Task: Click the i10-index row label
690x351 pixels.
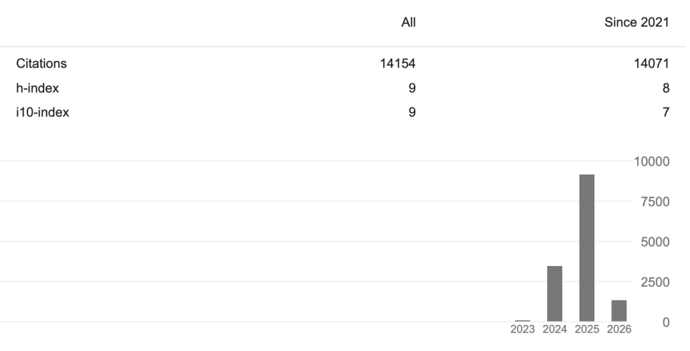Action: pos(42,113)
